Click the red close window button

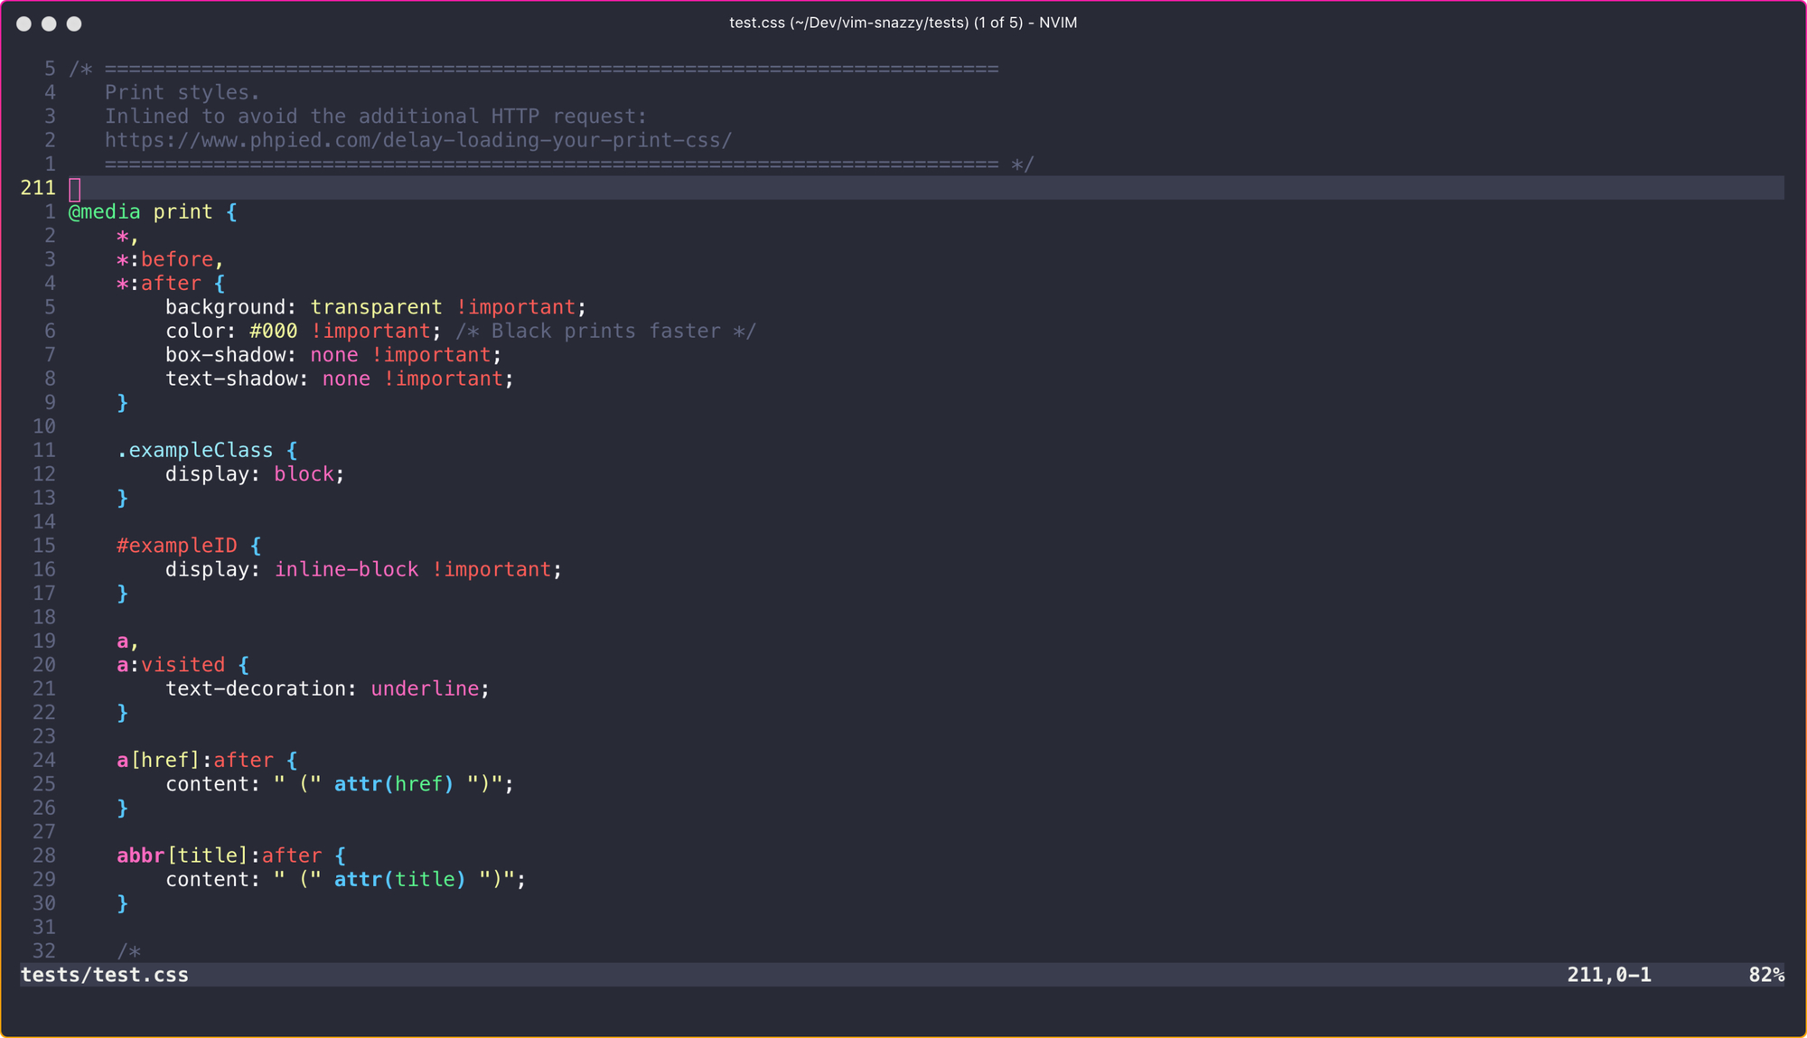point(24,23)
